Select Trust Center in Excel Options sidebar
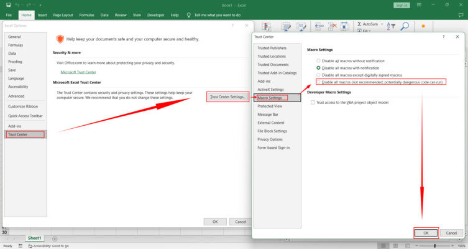Image resolution: width=468 pixels, height=249 pixels. (25, 134)
